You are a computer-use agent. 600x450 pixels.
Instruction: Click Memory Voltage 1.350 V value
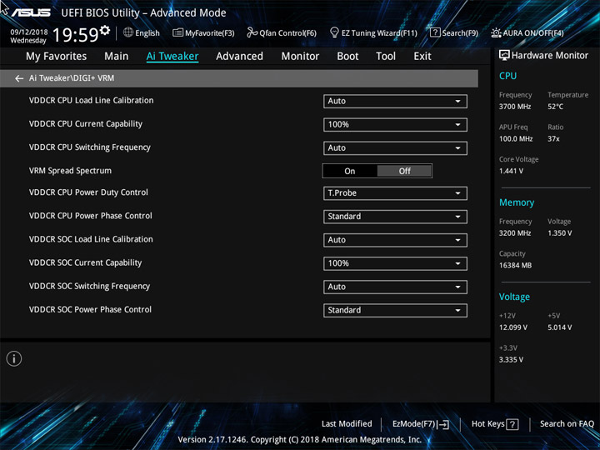click(560, 233)
